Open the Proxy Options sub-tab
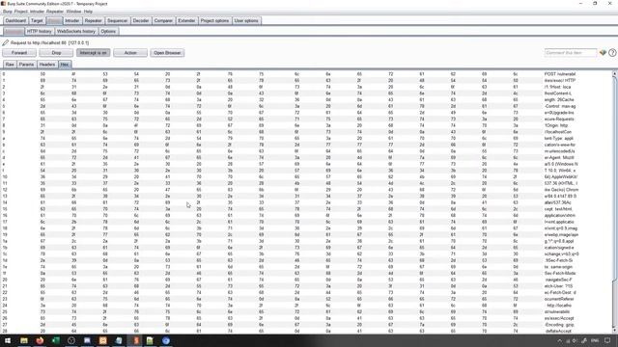This screenshot has height=347, width=618. pyautogui.click(x=108, y=31)
